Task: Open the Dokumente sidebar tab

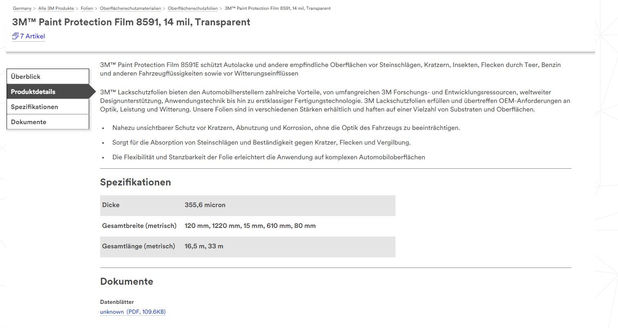Action: [x=48, y=122]
